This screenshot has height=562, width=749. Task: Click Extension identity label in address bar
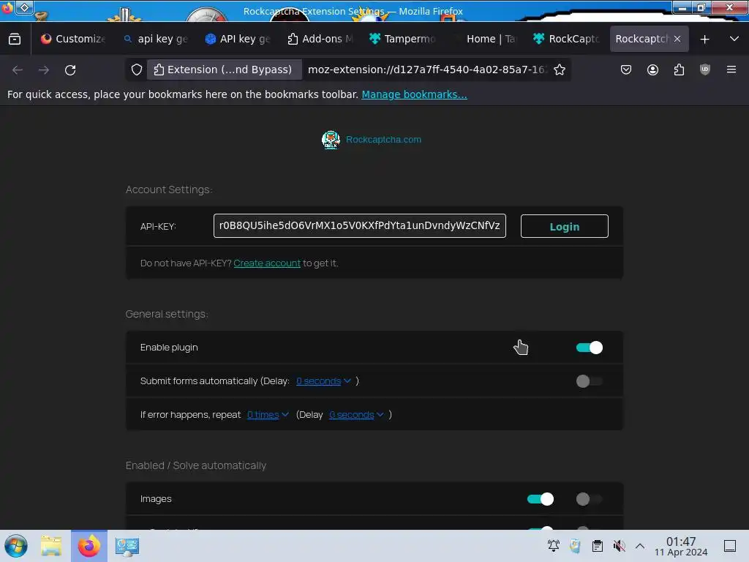point(224,70)
